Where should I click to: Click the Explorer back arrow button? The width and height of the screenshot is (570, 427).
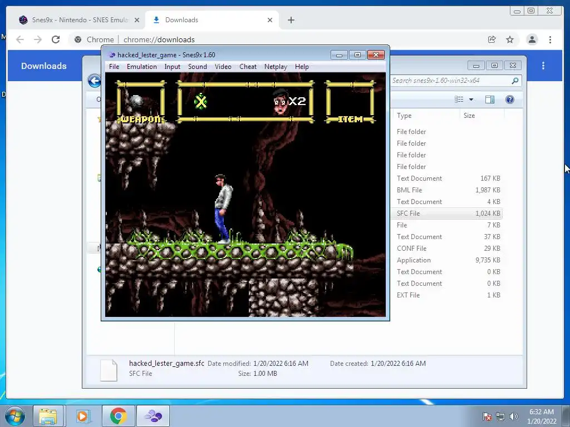(95, 81)
